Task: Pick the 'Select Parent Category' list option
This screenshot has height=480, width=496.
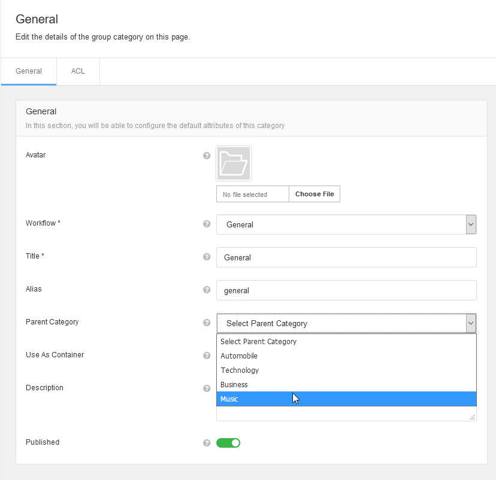Action: click(346, 342)
